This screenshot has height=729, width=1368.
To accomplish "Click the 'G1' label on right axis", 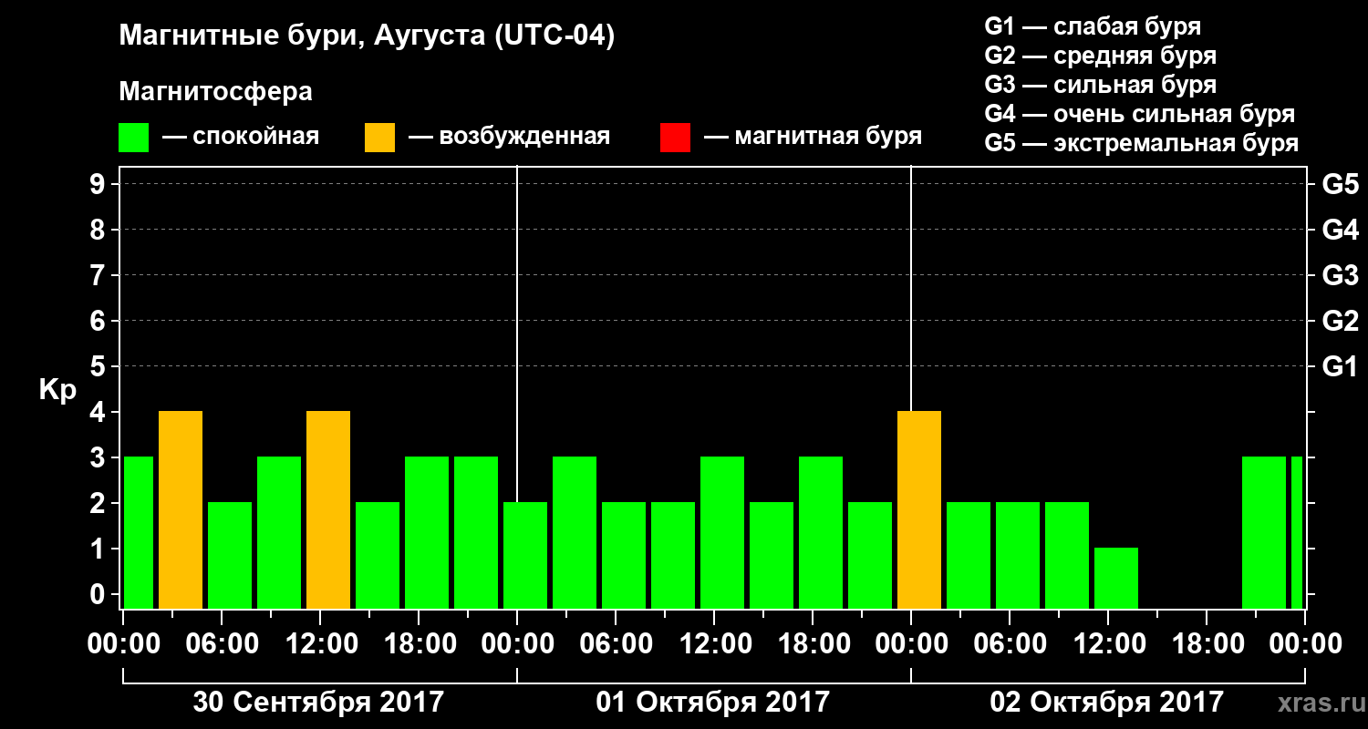I will [x=1340, y=366].
